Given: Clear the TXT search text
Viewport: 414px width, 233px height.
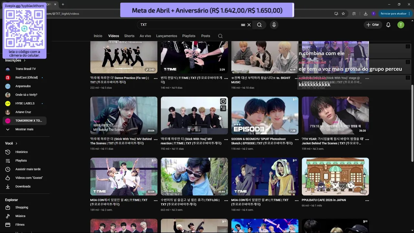Looking at the screenshot, I should point(249,25).
